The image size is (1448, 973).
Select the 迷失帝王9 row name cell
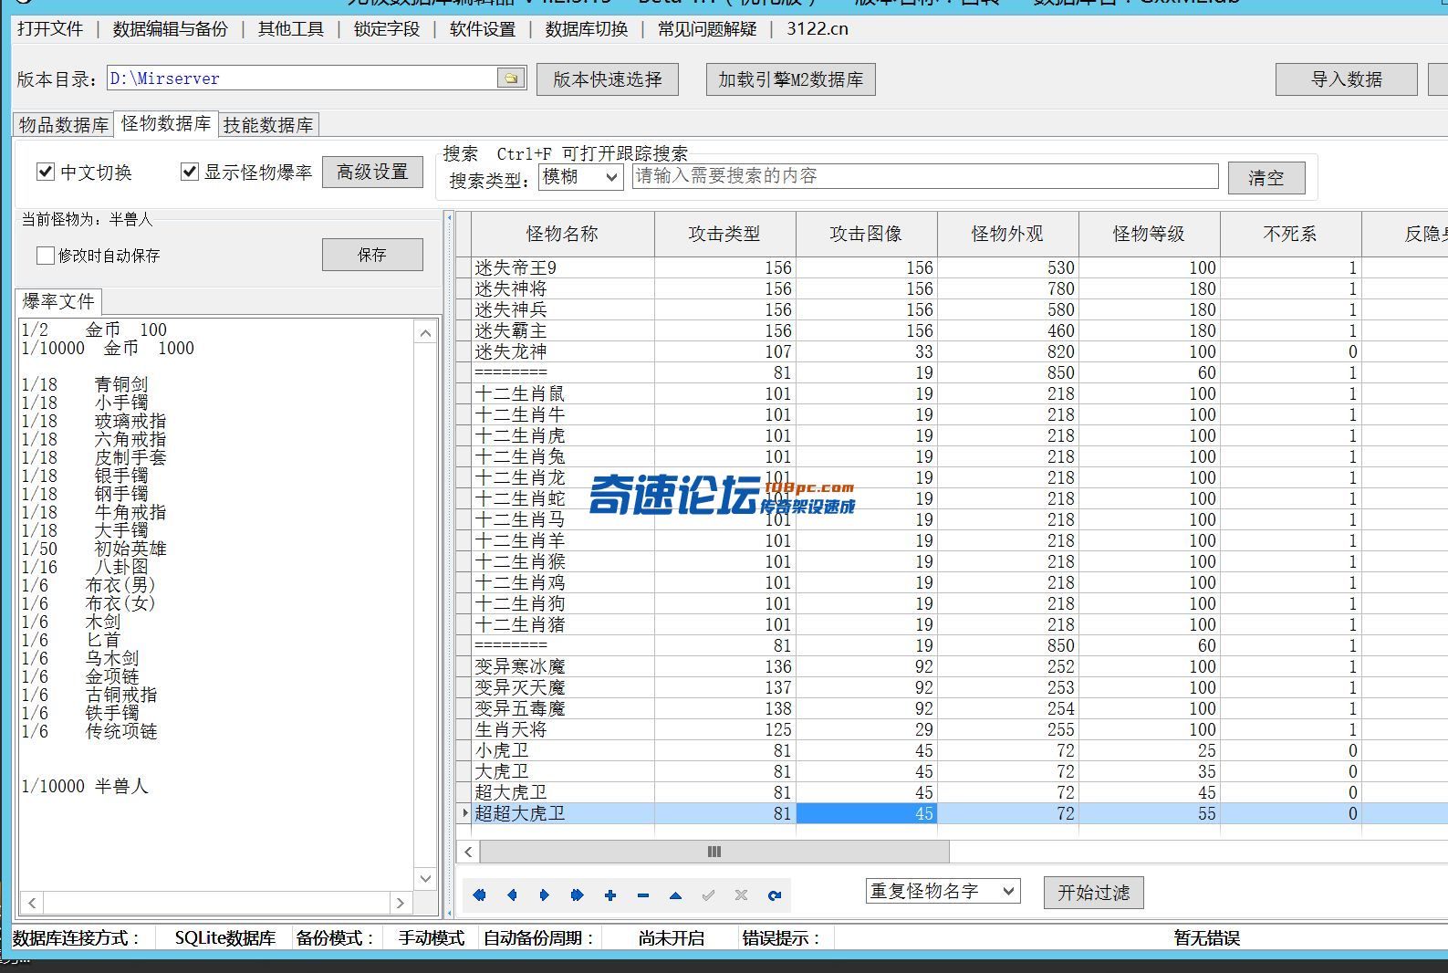tap(563, 267)
